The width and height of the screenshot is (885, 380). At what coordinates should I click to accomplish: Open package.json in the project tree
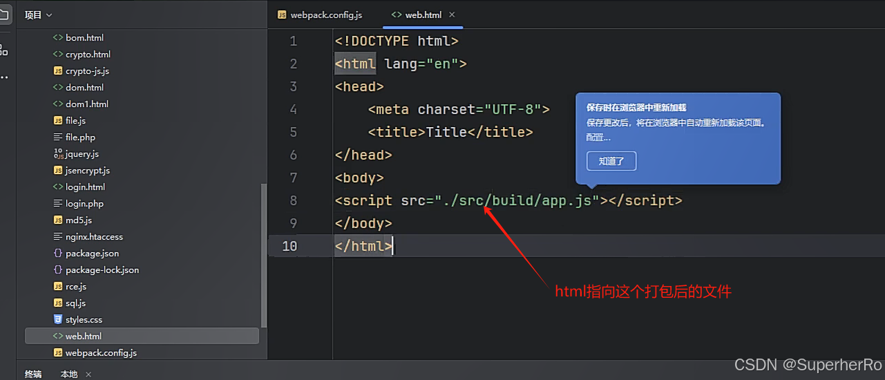(92, 254)
